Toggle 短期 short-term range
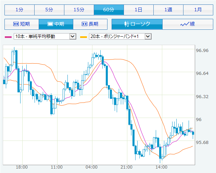This screenshot has height=173, width=216. pyautogui.click(x=22, y=24)
